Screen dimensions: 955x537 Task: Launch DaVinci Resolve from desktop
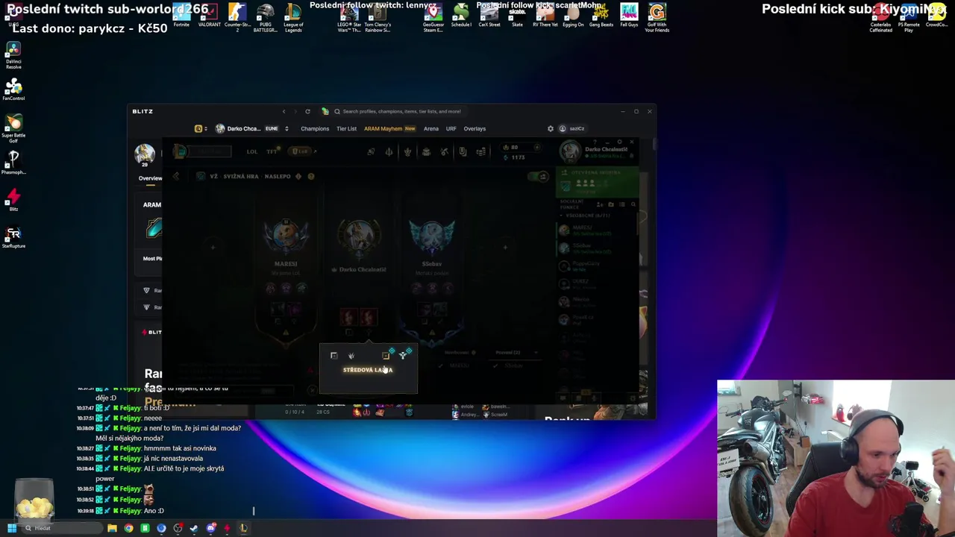[x=13, y=55]
